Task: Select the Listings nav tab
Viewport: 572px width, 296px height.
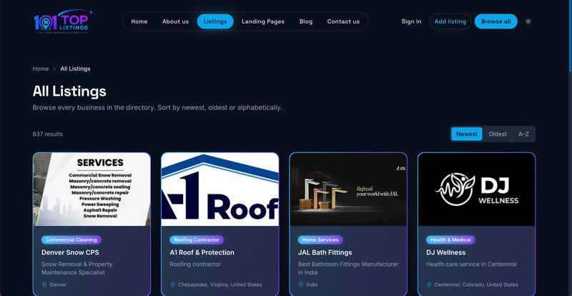Action: (x=215, y=21)
